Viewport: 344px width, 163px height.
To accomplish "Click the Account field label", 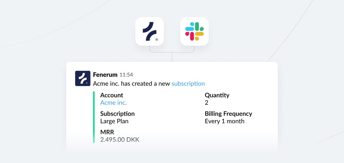I will tap(112, 95).
